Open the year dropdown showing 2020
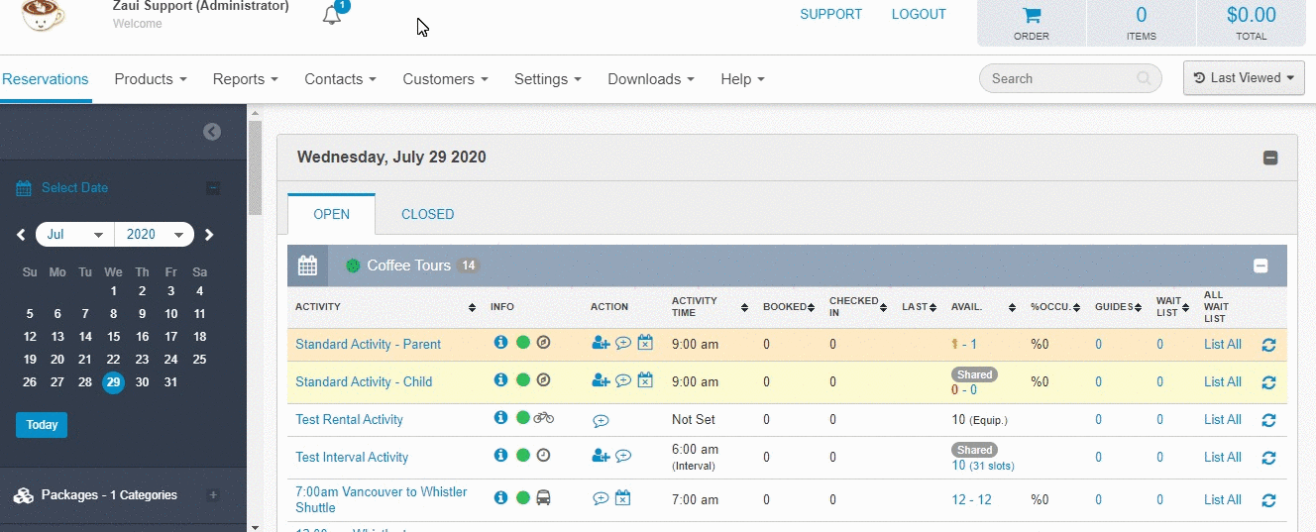 (x=154, y=235)
